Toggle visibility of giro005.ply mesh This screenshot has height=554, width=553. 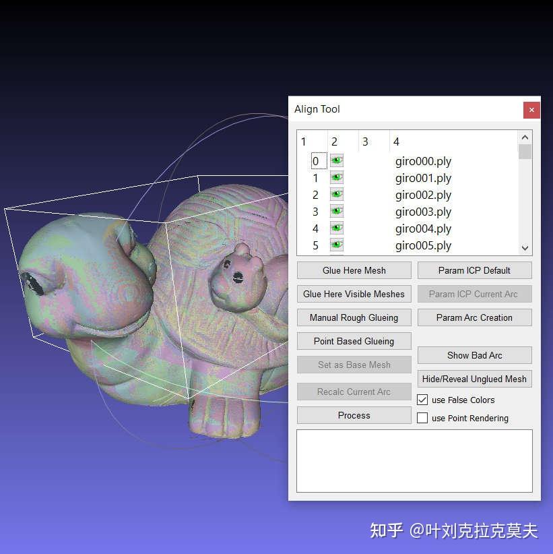click(x=335, y=245)
